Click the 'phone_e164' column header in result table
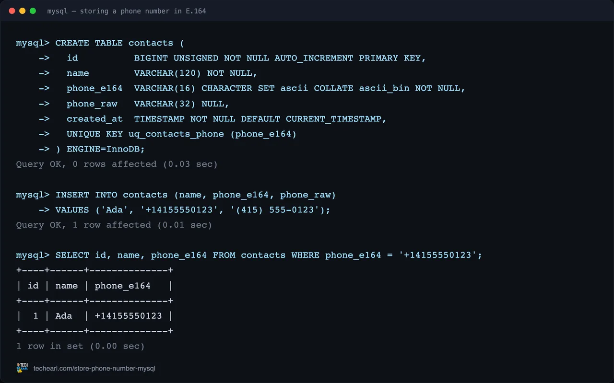Viewport: 614px width, 383px height. click(x=123, y=286)
